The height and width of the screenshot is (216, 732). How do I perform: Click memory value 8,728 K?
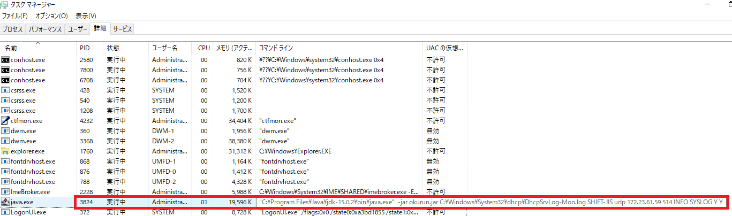[240, 212]
